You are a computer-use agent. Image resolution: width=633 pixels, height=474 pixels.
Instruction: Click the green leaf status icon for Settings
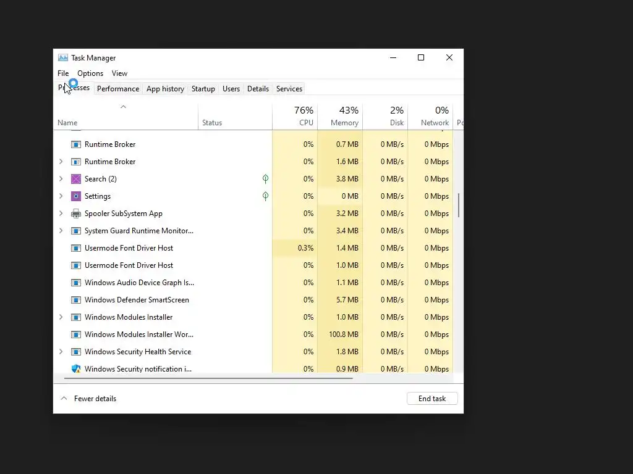265,196
